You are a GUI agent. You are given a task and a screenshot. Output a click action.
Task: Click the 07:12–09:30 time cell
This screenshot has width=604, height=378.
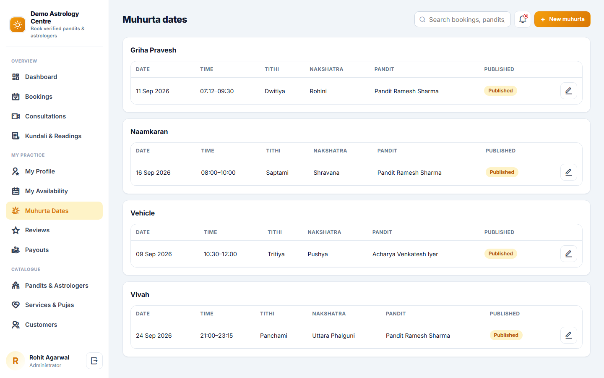click(x=217, y=91)
